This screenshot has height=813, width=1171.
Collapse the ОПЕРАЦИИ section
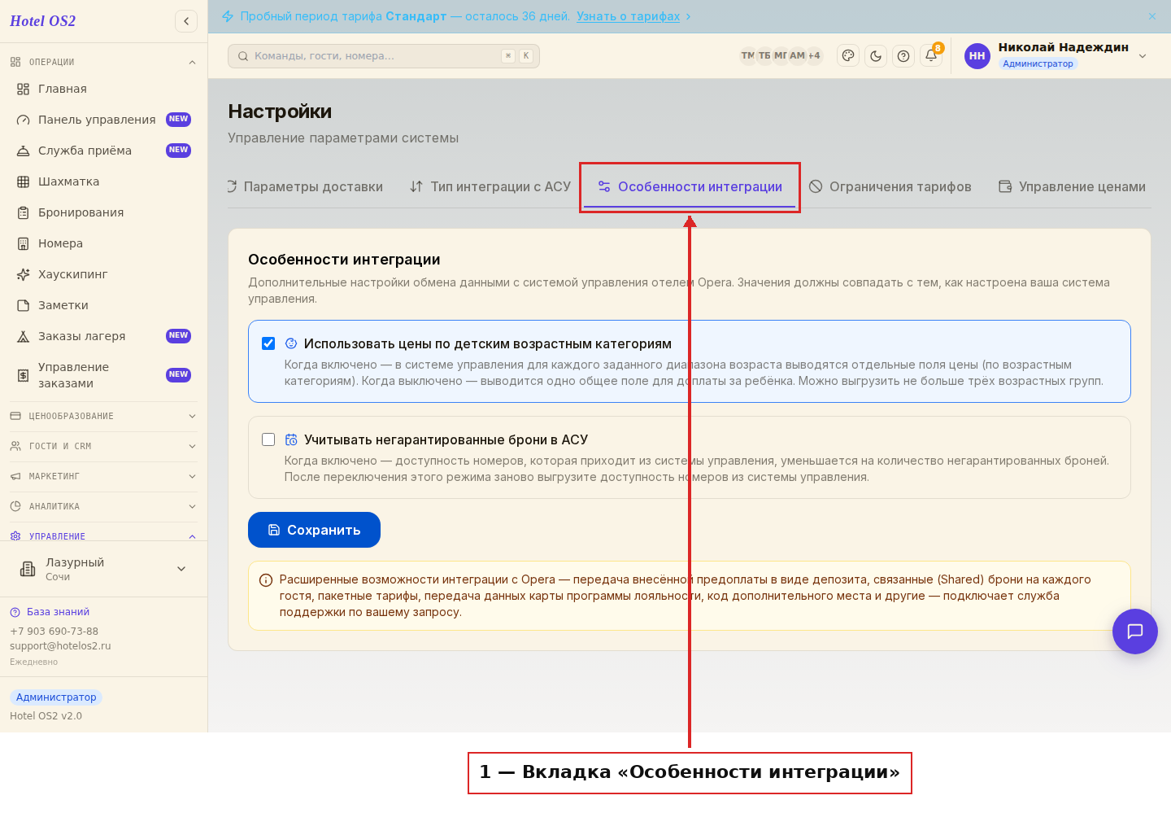[103, 62]
